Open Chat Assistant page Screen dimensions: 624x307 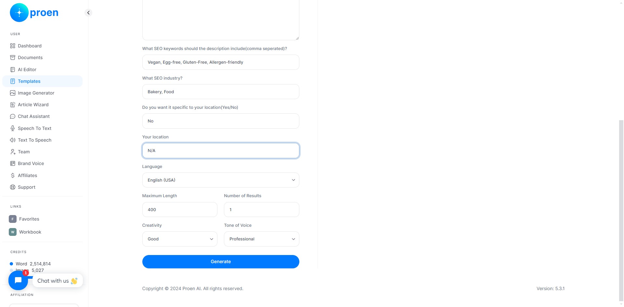pyautogui.click(x=42, y=116)
